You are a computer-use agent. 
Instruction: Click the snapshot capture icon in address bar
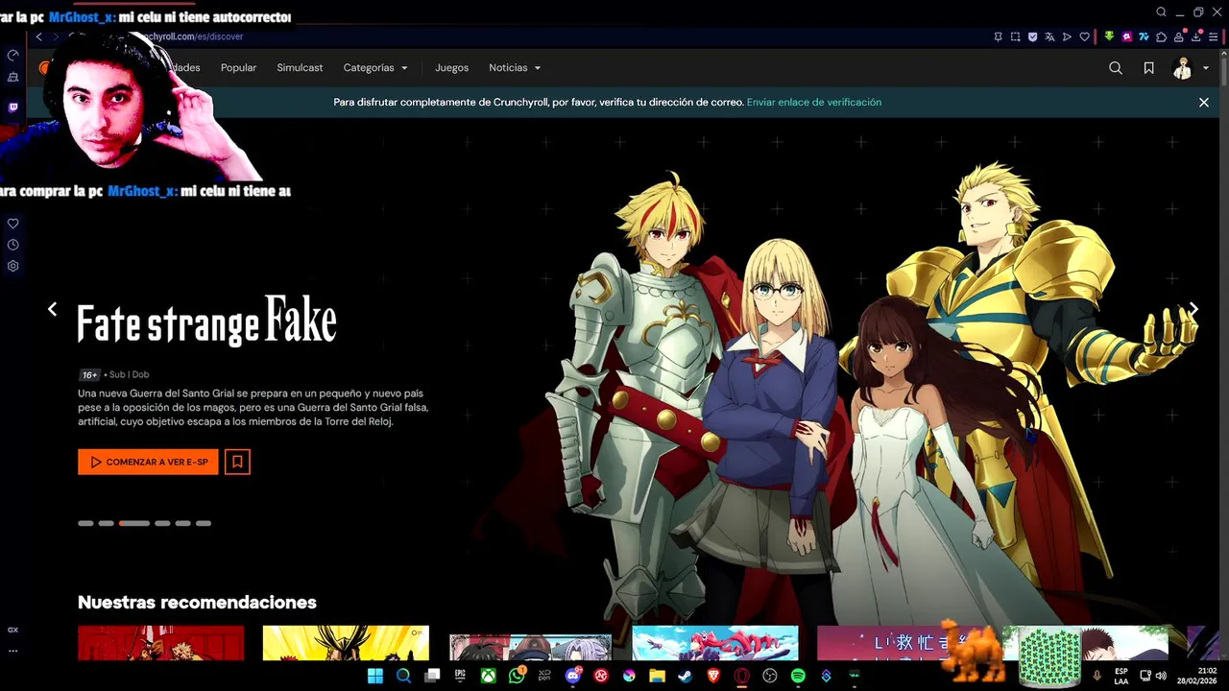coord(1015,36)
